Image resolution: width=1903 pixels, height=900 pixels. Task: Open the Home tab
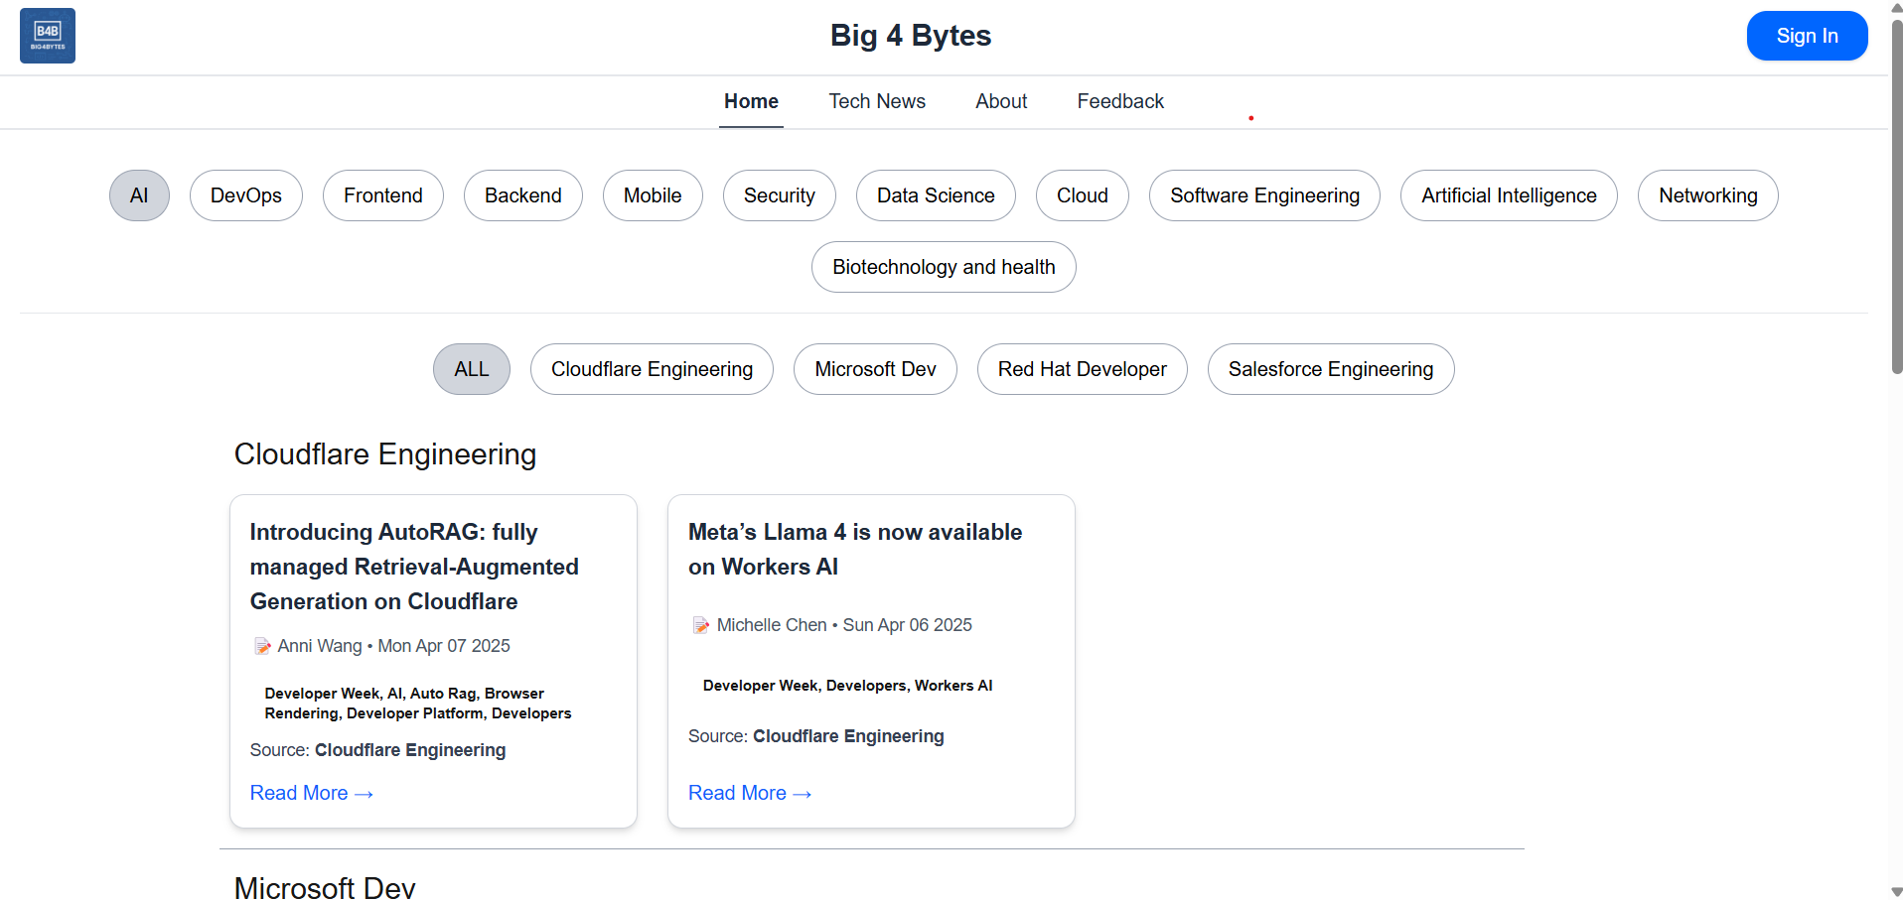[x=751, y=101]
